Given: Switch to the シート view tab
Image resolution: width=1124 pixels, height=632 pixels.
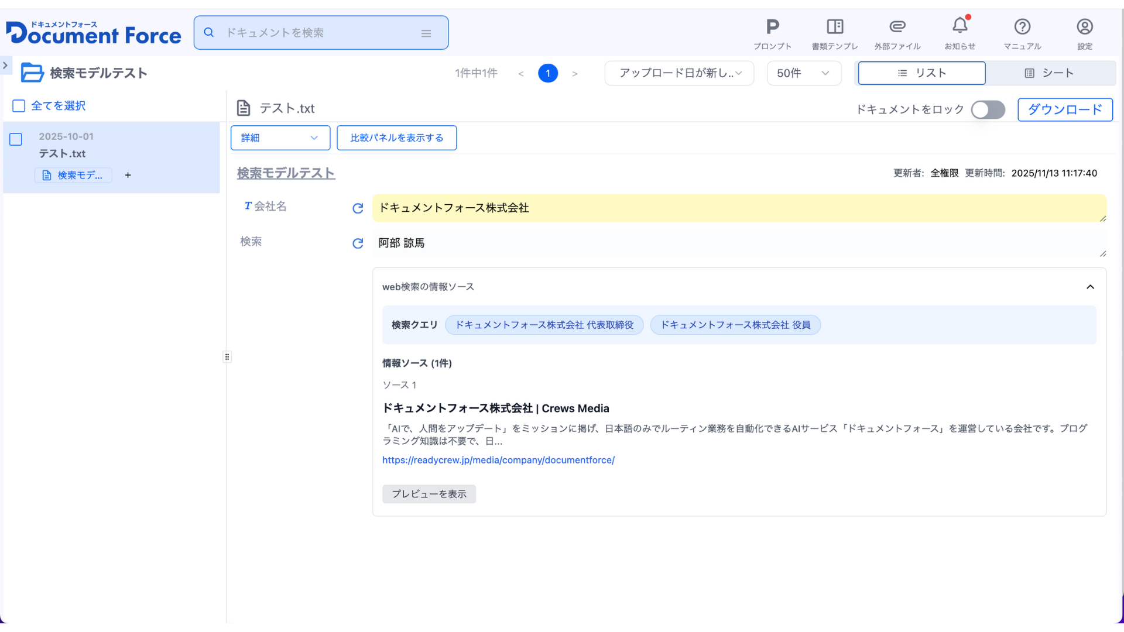Looking at the screenshot, I should coord(1049,73).
